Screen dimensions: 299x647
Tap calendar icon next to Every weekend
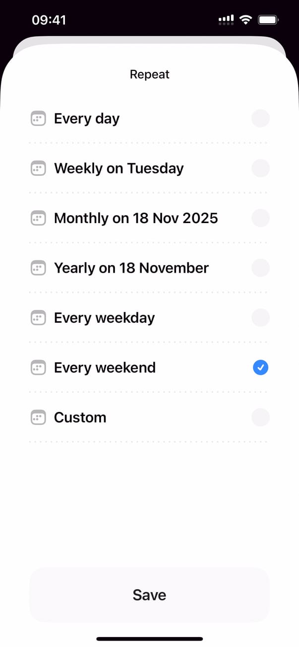[38, 368]
